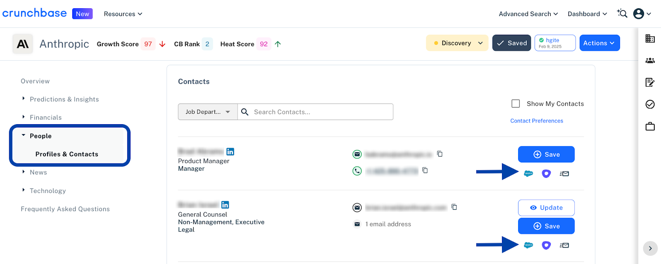Screen dimensions: 661x264
Task: Click the AI search magnifier icon
Action: tap(622, 14)
